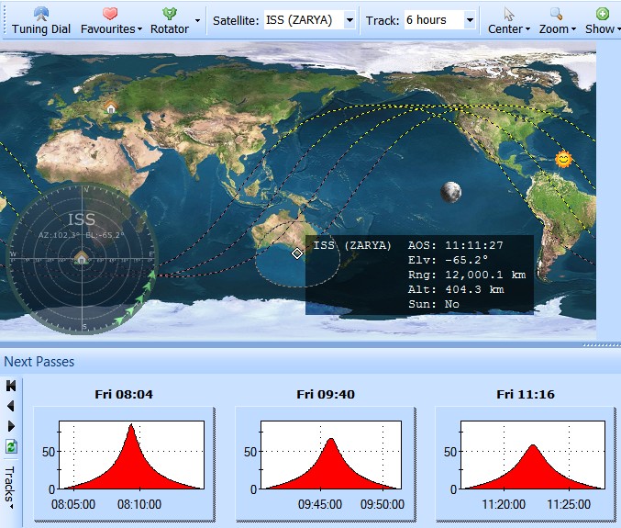Screen dimensions: 621x528
Task: Click the Fri 11:16 pass title
Action: click(x=526, y=395)
